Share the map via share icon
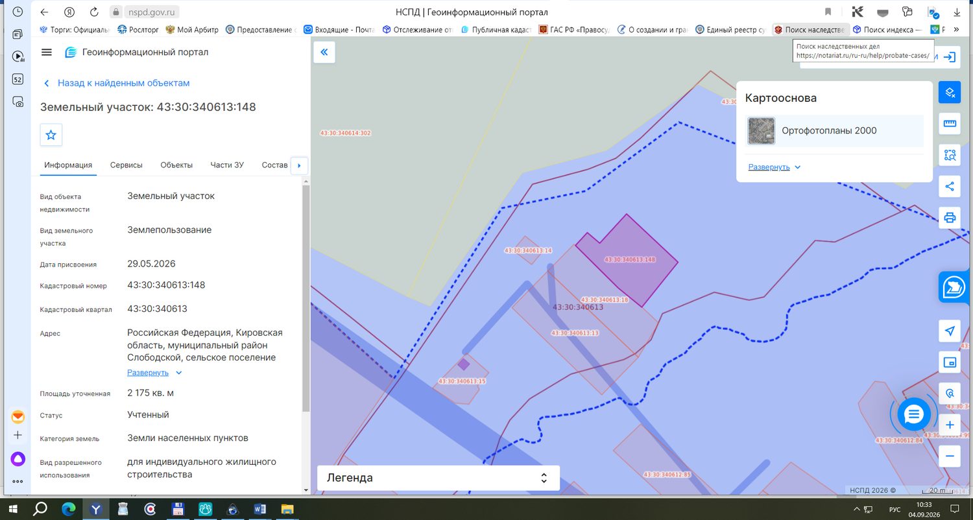 coord(950,187)
